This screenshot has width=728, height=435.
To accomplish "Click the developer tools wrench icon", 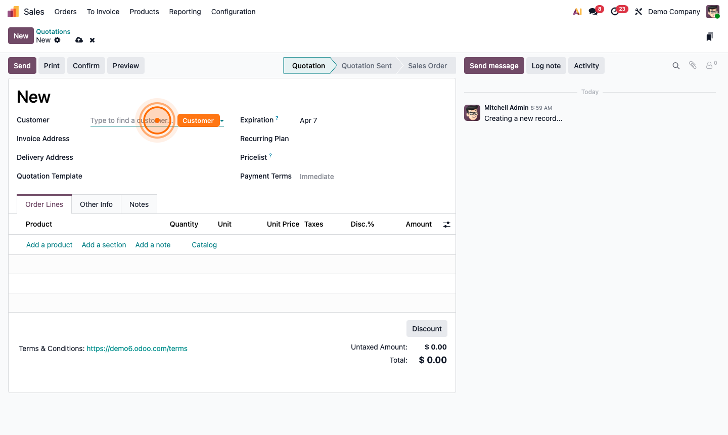I will click(x=638, y=11).
